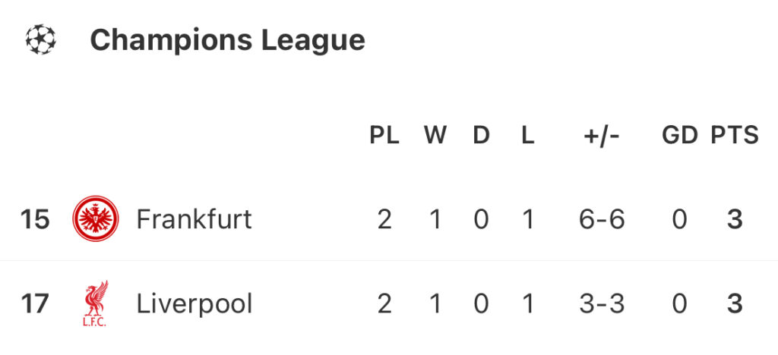The image size is (778, 355).
Task: Click Liverpool's points total
Action: click(x=734, y=304)
